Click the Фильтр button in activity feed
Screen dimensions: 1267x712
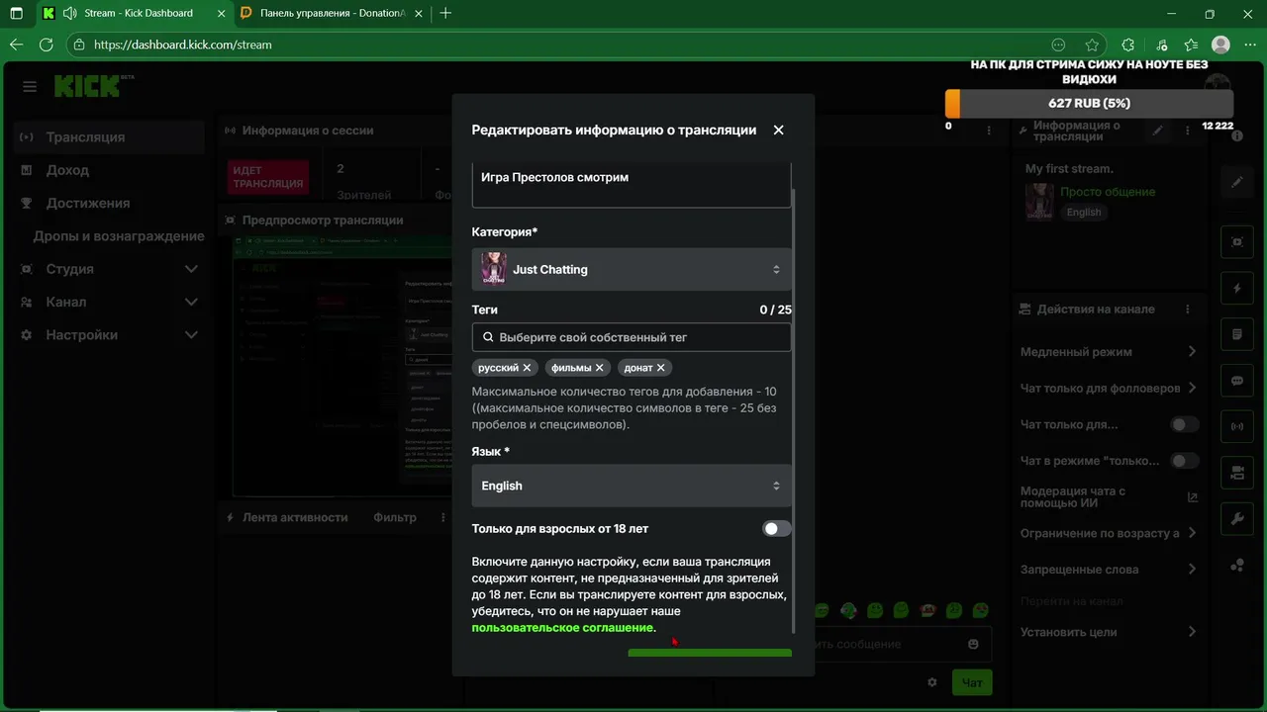point(395,517)
